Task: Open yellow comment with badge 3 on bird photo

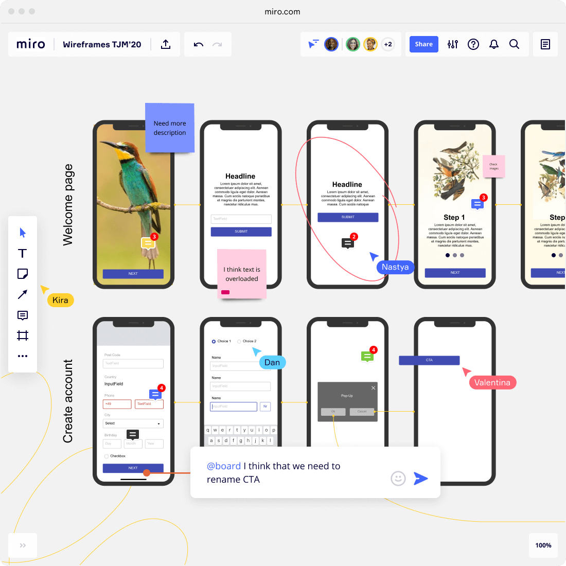Action: [x=148, y=243]
